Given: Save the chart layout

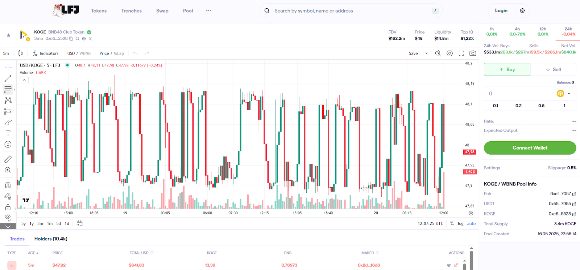Looking at the screenshot, I should (413, 53).
